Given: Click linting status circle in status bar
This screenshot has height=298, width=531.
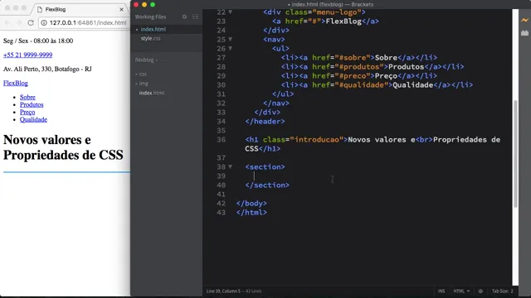Looking at the screenshot, I should (480, 291).
